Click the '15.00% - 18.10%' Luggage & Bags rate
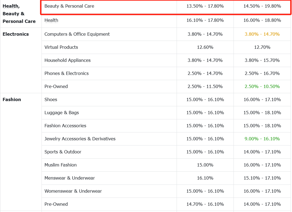The width and height of the screenshot is (292, 212). click(262, 113)
